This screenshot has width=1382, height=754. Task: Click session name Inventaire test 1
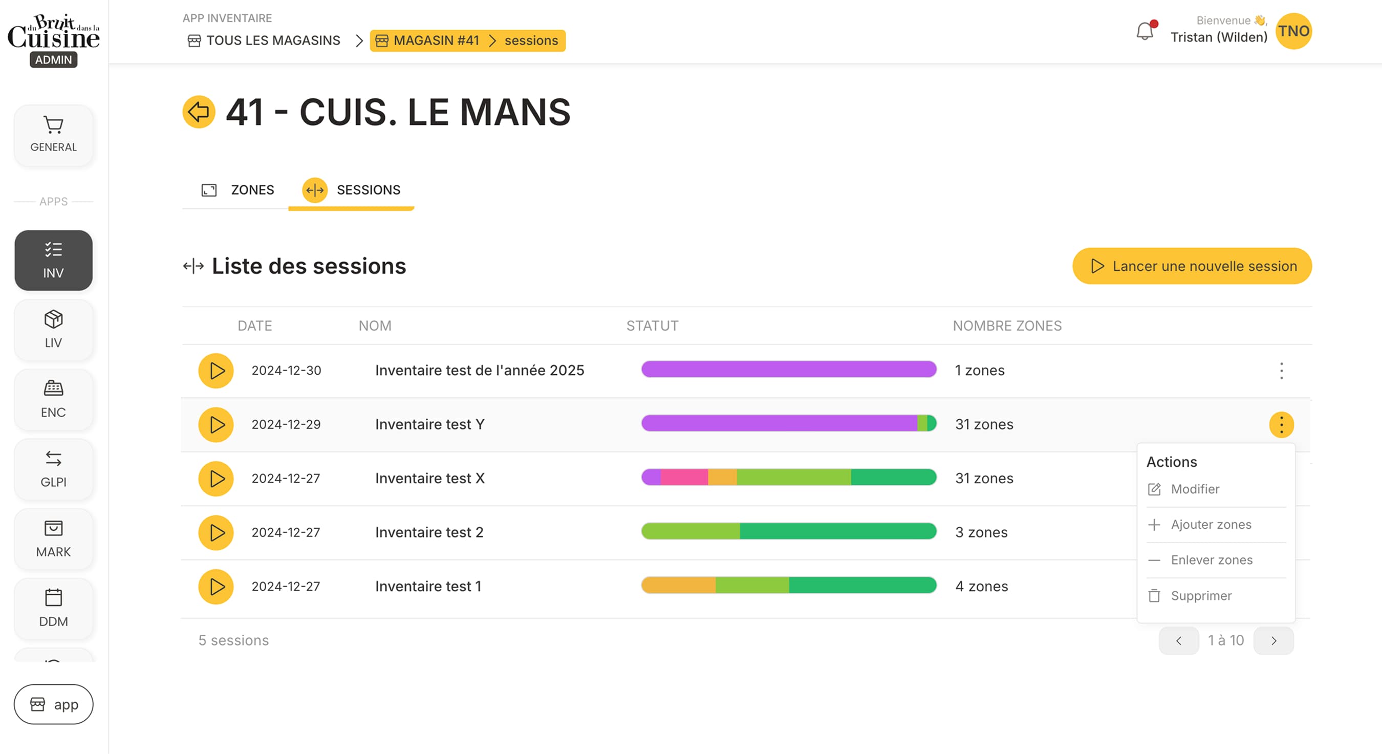point(428,587)
